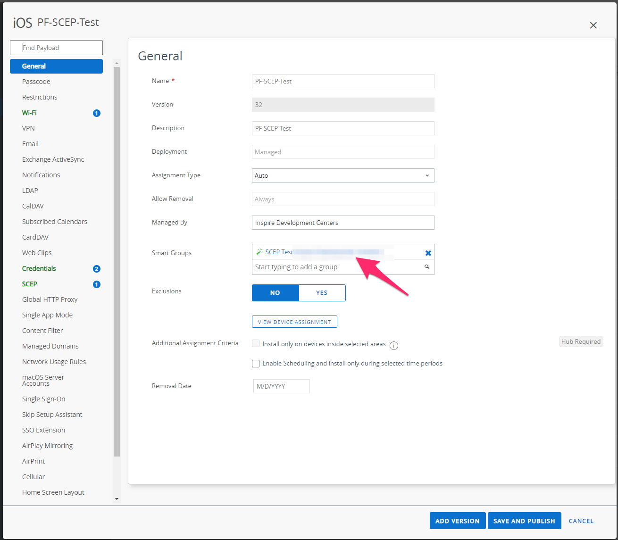618x540 pixels.
Task: Click the Find Payload search box
Action: (56, 47)
